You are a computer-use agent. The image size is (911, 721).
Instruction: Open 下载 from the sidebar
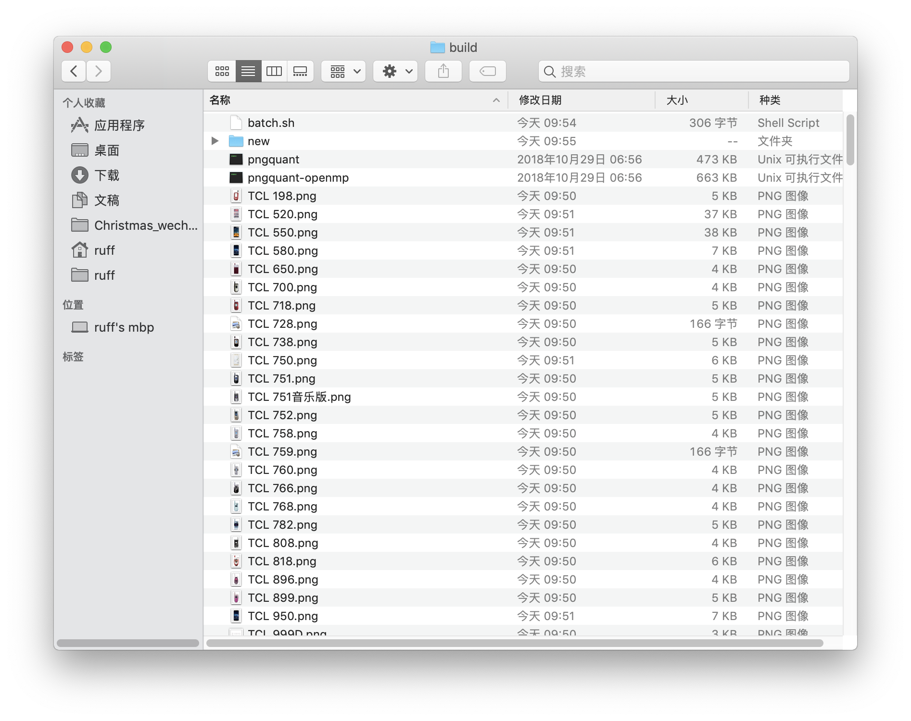tap(108, 175)
